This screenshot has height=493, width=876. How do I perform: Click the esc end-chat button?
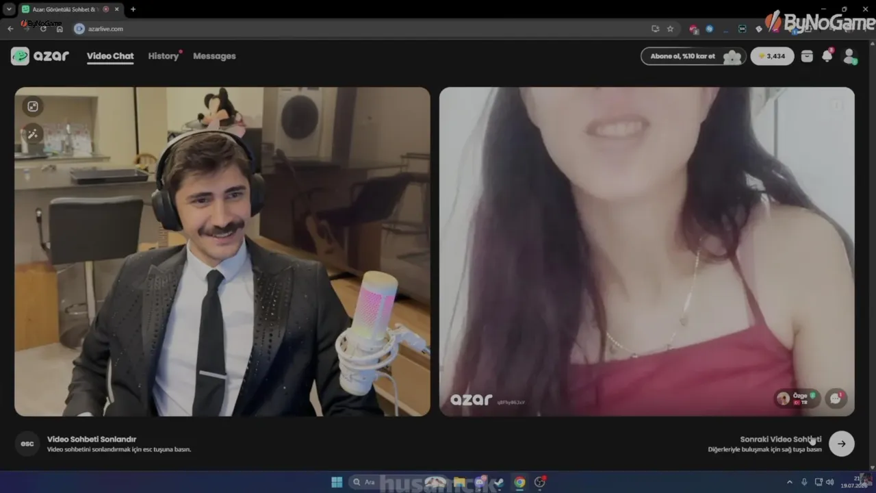(x=27, y=444)
